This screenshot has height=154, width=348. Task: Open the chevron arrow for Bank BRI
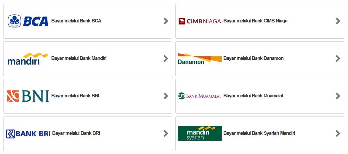(166, 133)
